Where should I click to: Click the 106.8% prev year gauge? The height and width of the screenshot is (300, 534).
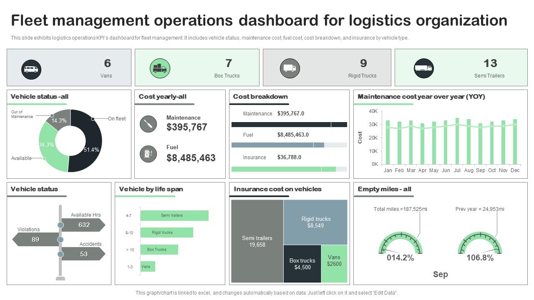point(480,243)
